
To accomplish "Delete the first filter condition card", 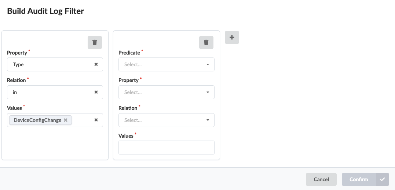I will (95, 42).
